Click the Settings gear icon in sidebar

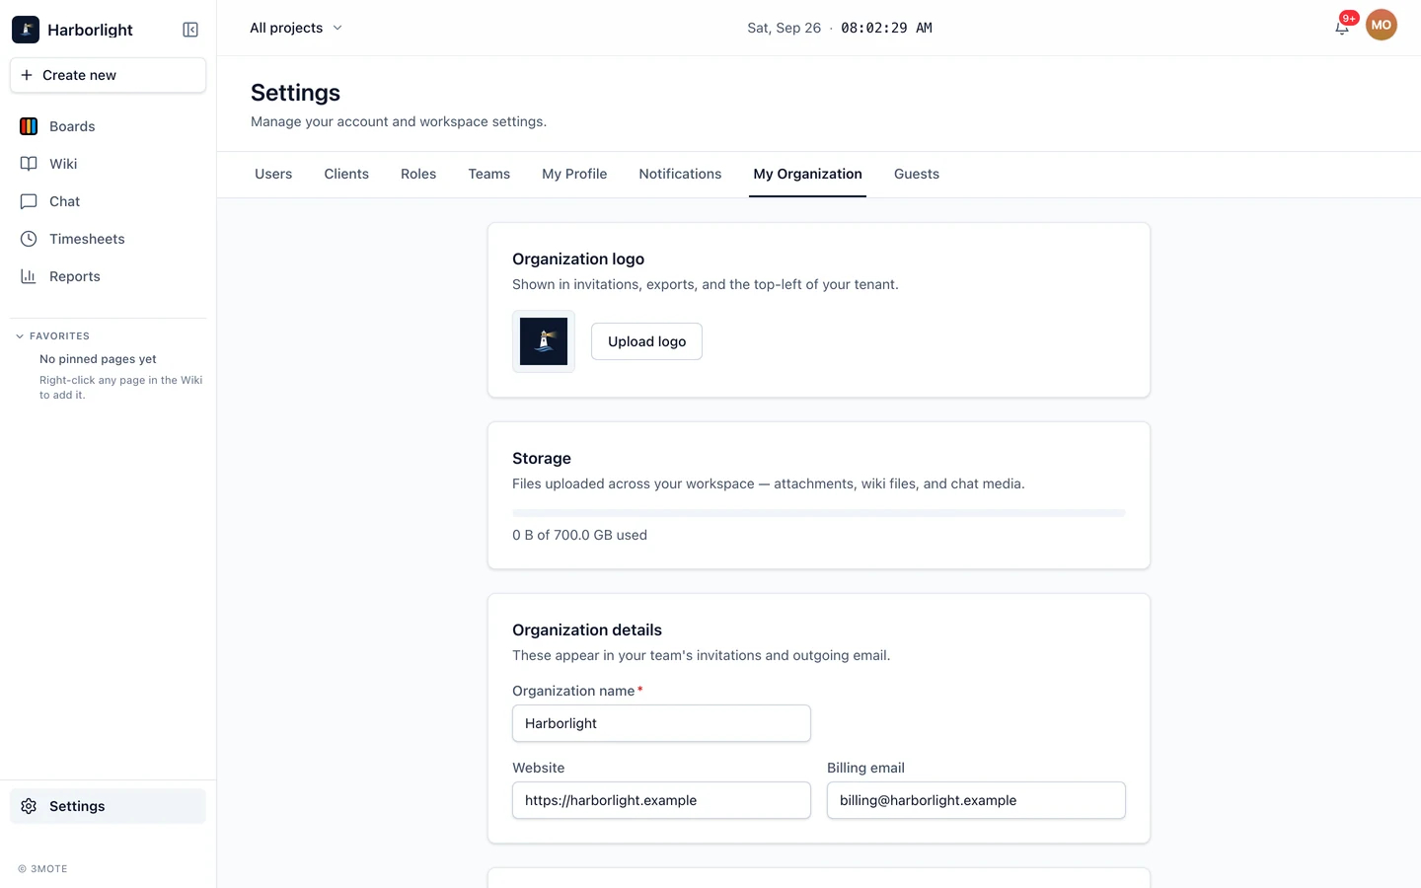29,806
